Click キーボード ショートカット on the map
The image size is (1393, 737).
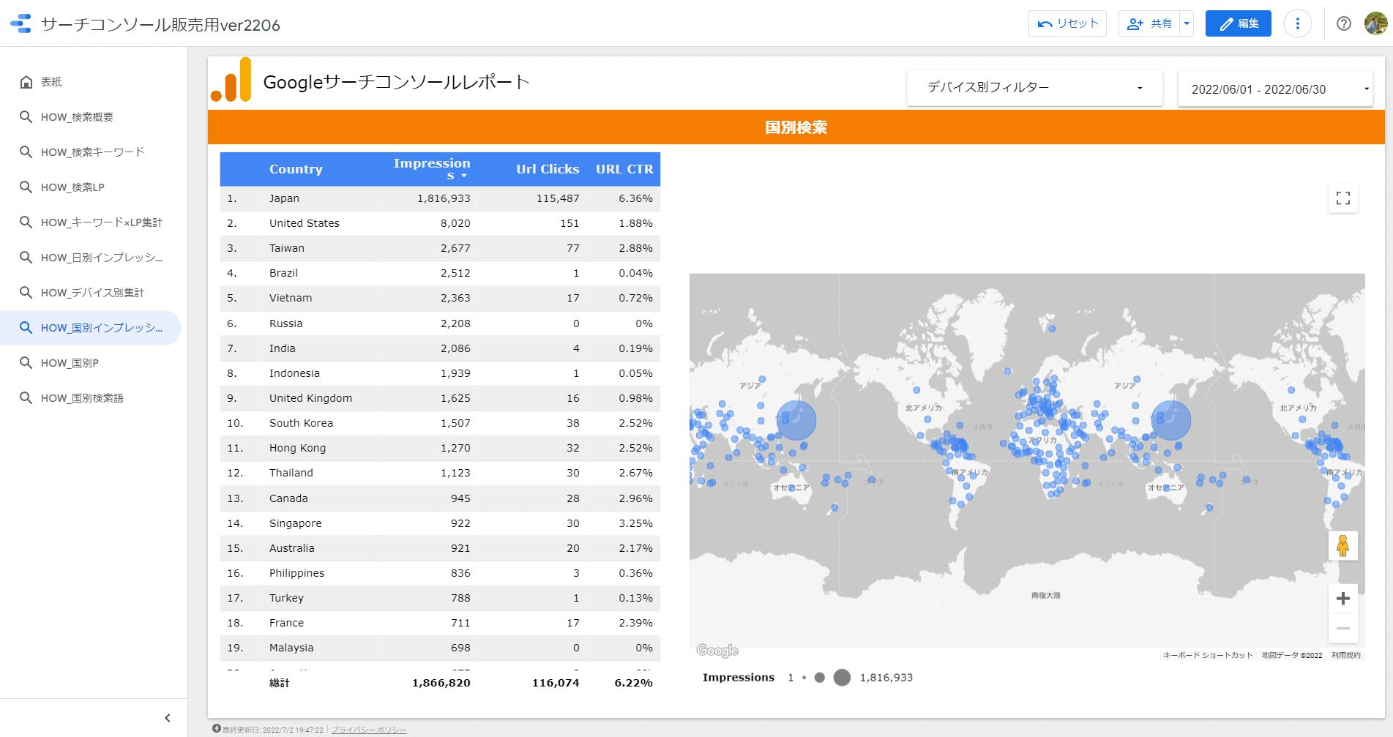point(1208,655)
